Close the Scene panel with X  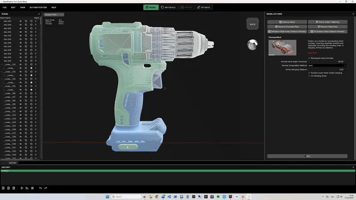40,14
